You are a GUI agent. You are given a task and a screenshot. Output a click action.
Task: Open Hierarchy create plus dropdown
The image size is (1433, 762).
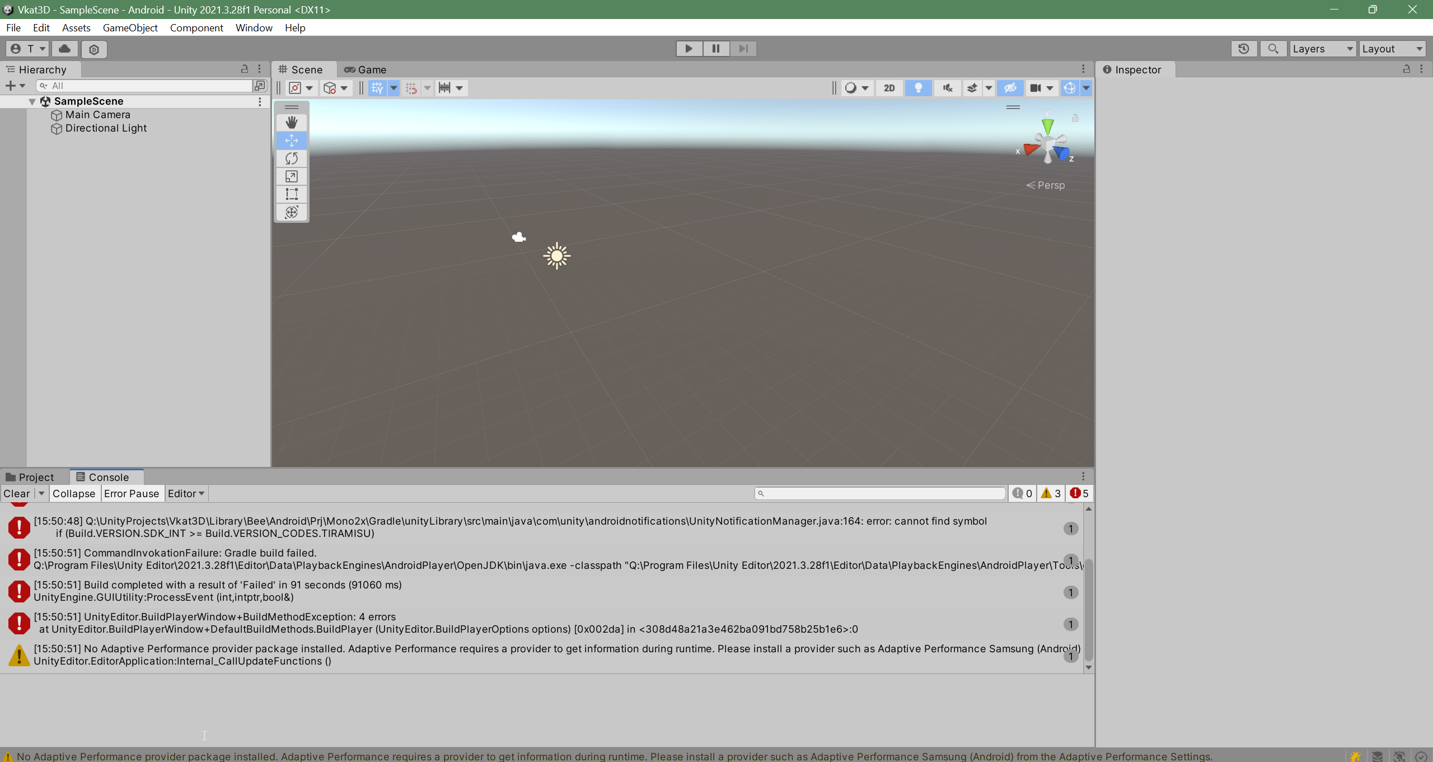point(15,86)
